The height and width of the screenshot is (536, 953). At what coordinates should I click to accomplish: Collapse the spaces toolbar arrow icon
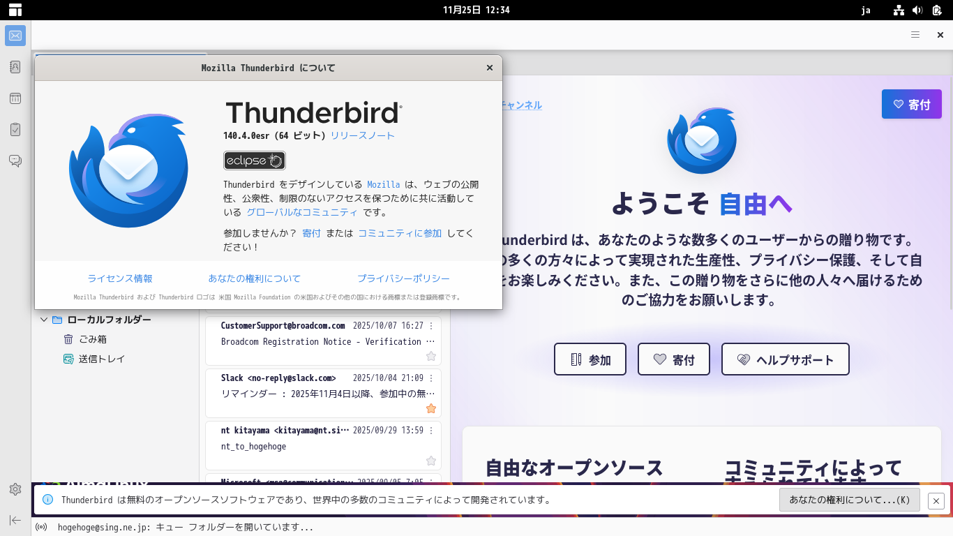pos(15,520)
